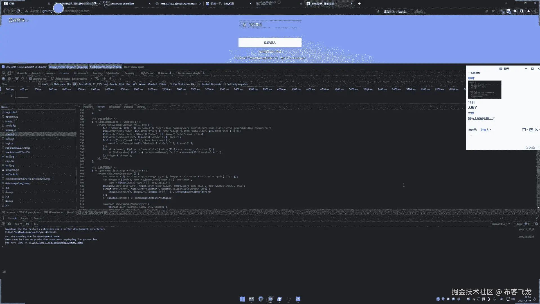Image resolution: width=540 pixels, height=304 pixels.
Task: Open the console top context dropdown
Action: click(18, 224)
